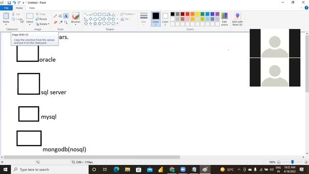Select Color 1 foreground box

coord(155,19)
